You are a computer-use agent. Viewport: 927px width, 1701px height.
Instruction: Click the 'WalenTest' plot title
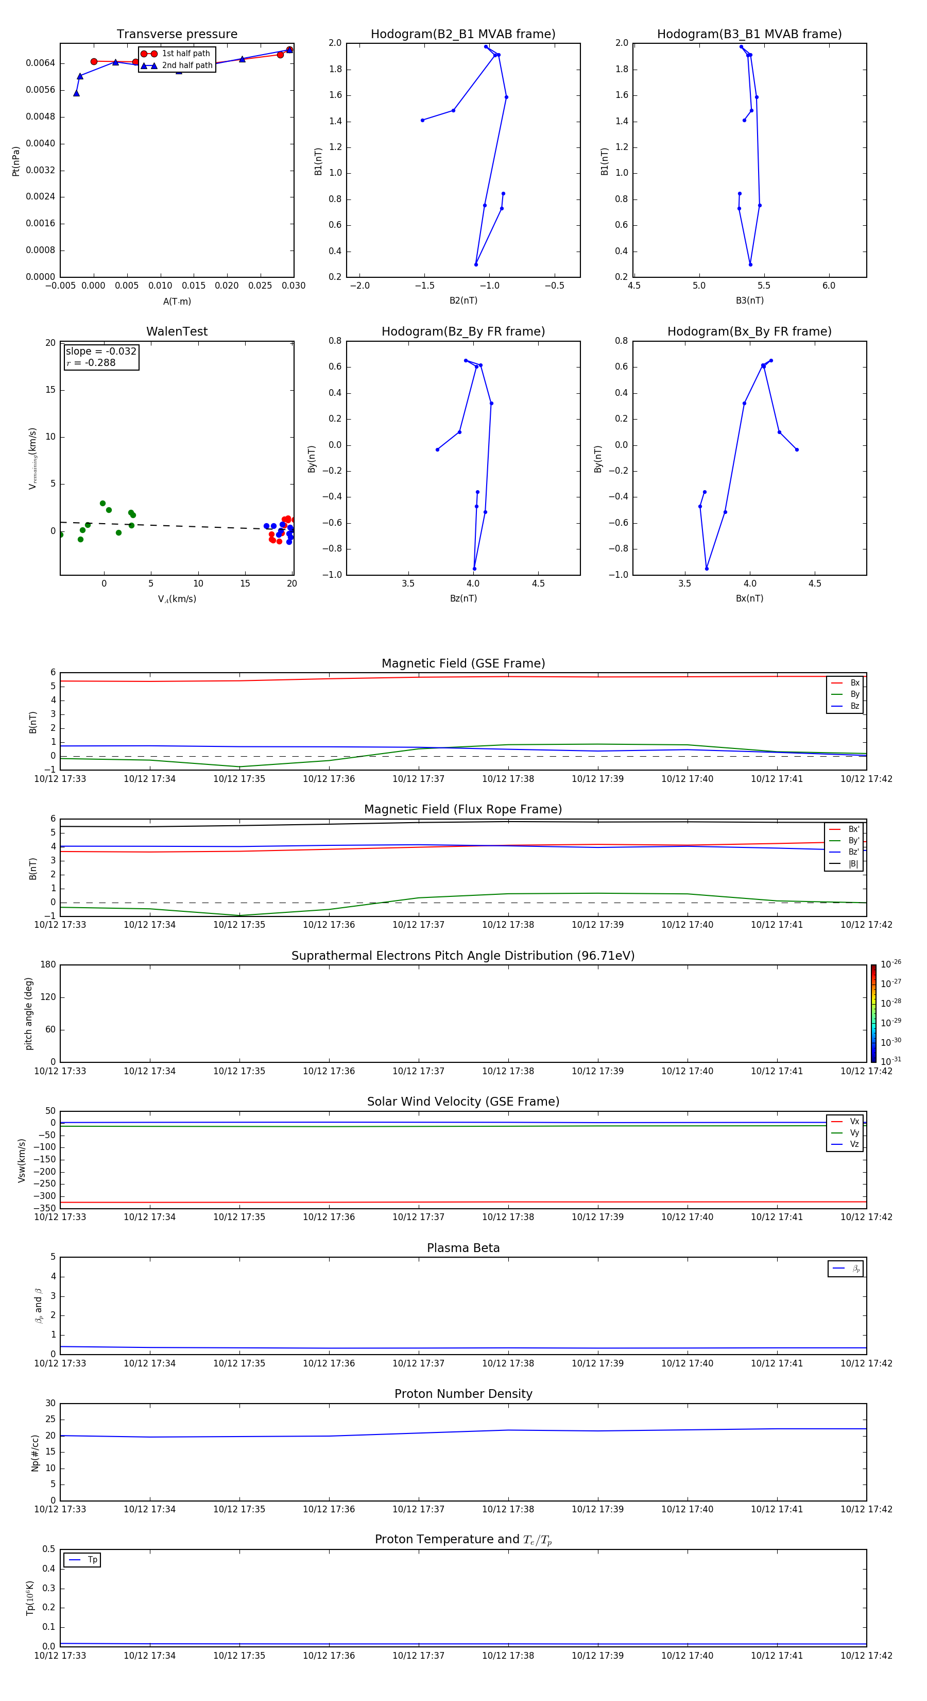[177, 331]
